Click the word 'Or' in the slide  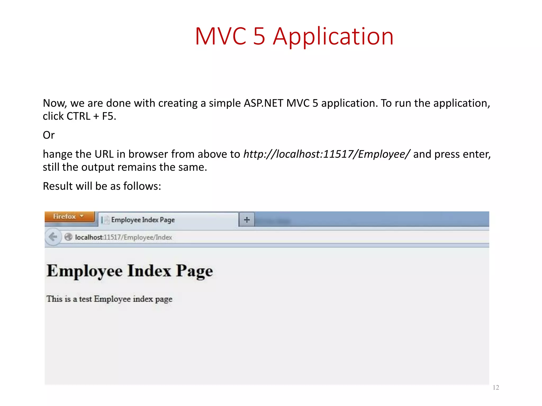click(49, 135)
